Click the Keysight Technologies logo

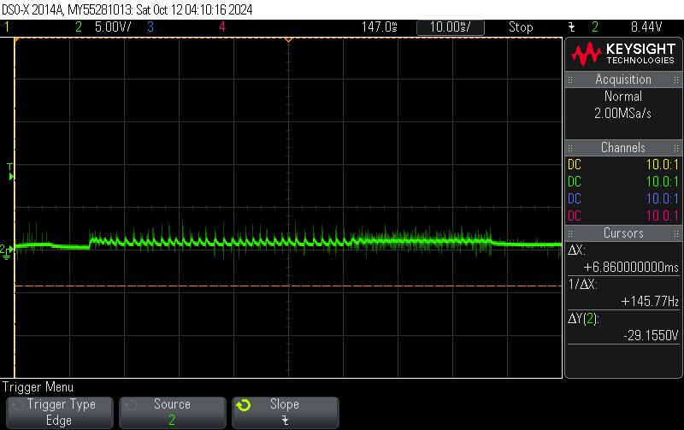pyautogui.click(x=623, y=54)
